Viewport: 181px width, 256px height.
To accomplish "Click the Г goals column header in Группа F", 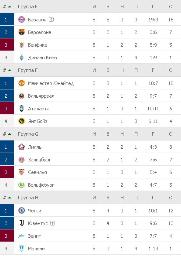I will (153, 70).
